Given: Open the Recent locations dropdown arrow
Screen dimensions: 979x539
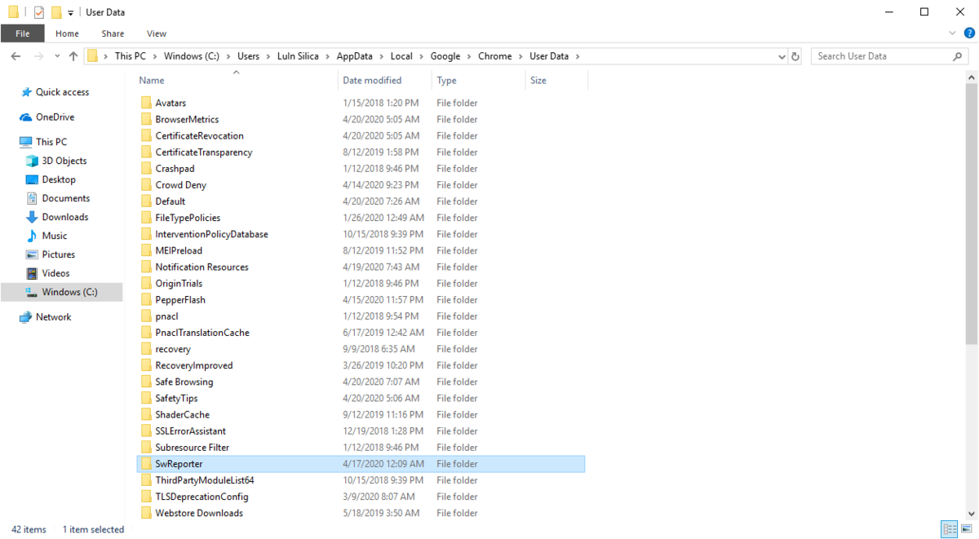Looking at the screenshot, I should (x=57, y=56).
